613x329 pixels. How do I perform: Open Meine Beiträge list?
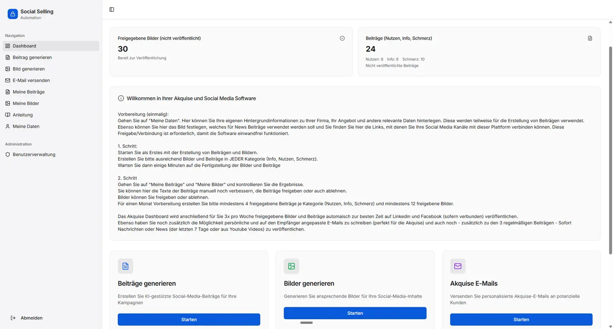pyautogui.click(x=29, y=92)
